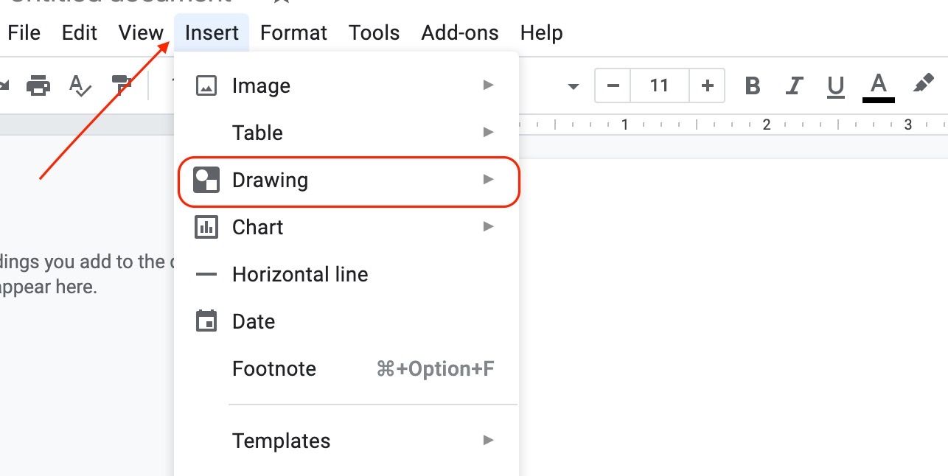Click the calendar icon next to Date
The width and height of the screenshot is (948, 476).
click(207, 321)
